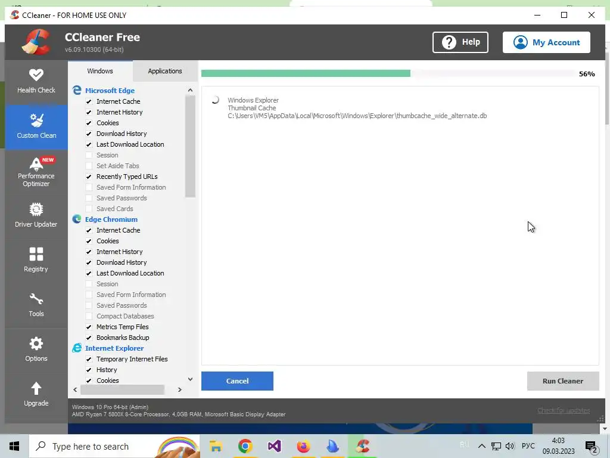610x458 pixels.
Task: Click the cleaner list vertical scrollbar
Action: pos(190,147)
